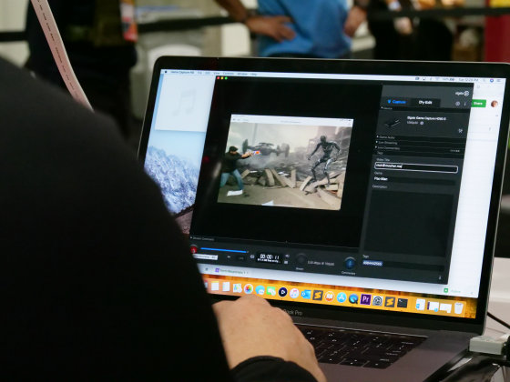Image resolution: width=510 pixels, height=382 pixels.
Task: Open App Store from the Dock
Action: 342,297
